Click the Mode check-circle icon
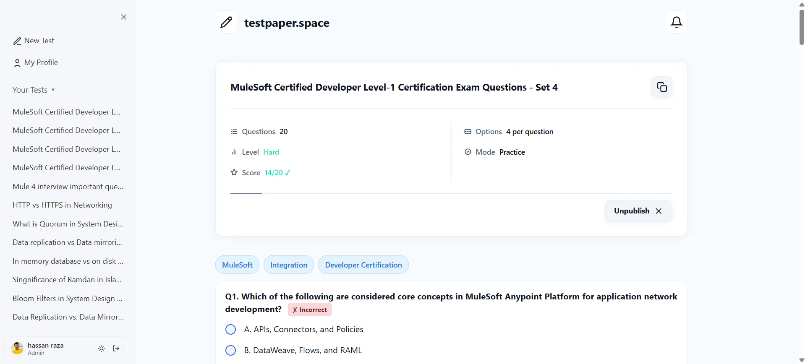This screenshot has width=805, height=364. (x=468, y=152)
